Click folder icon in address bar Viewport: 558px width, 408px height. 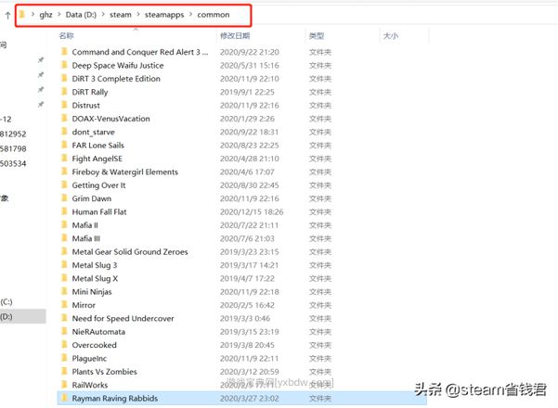tap(22, 15)
